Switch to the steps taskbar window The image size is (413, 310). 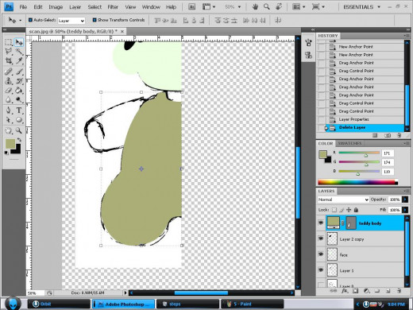[188, 304]
